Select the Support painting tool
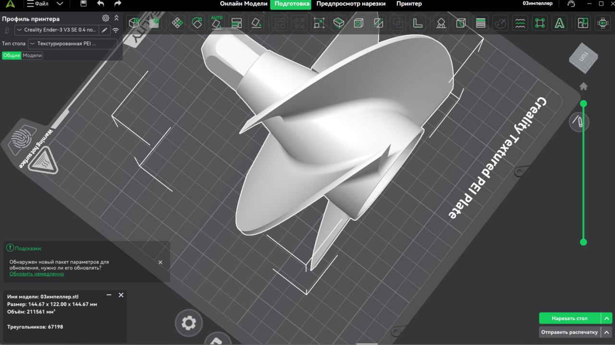The height and width of the screenshot is (345, 615). [441, 23]
